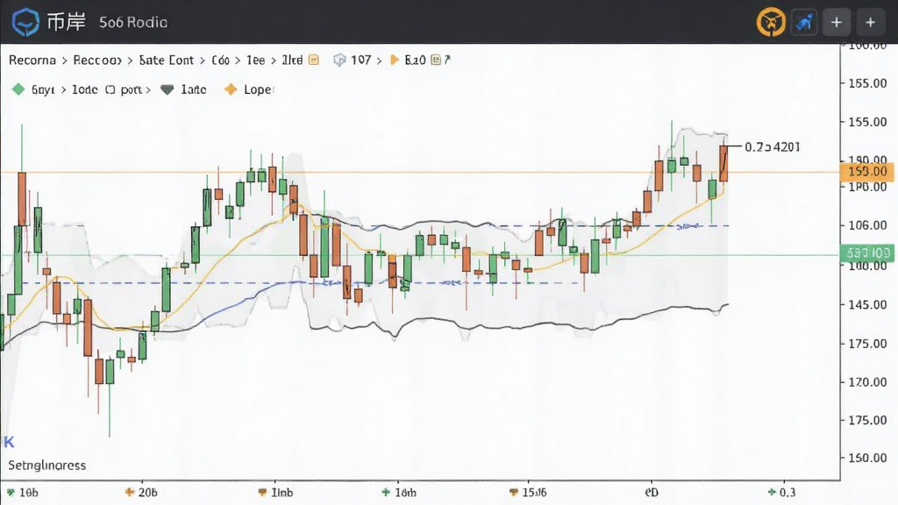898x505 pixels.
Task: Open the 'Reccoo' breadcrumb item
Action: [97, 60]
